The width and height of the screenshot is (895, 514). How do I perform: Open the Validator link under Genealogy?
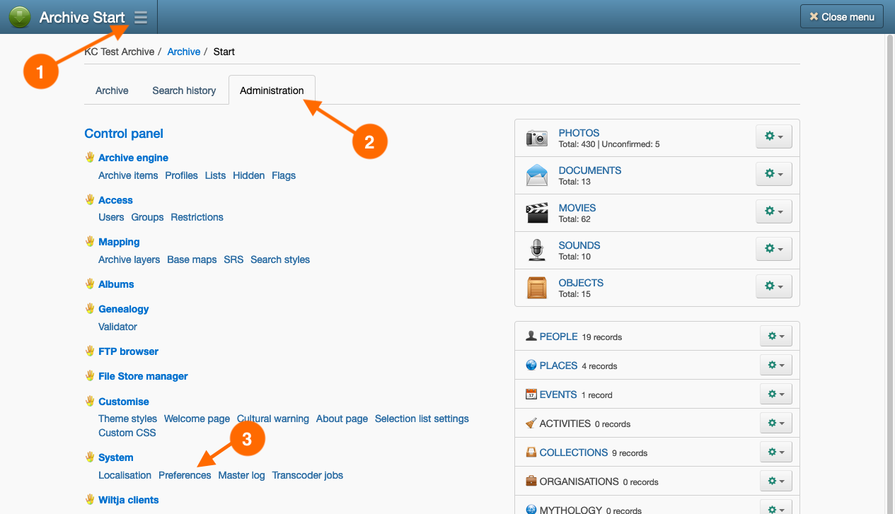pos(117,327)
